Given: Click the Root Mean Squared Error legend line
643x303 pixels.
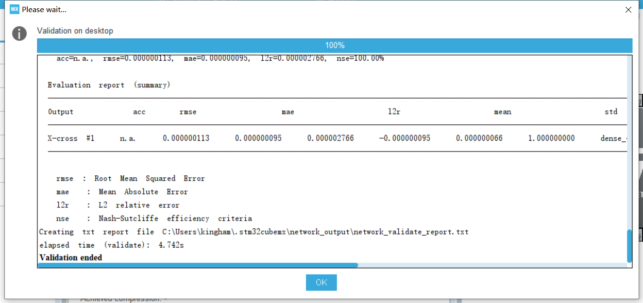Looking at the screenshot, I should (x=130, y=178).
